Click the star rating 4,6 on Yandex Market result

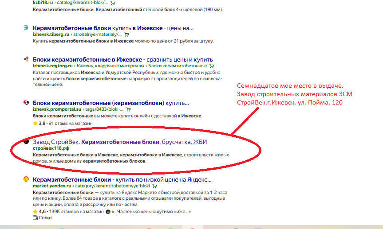pos(39,212)
